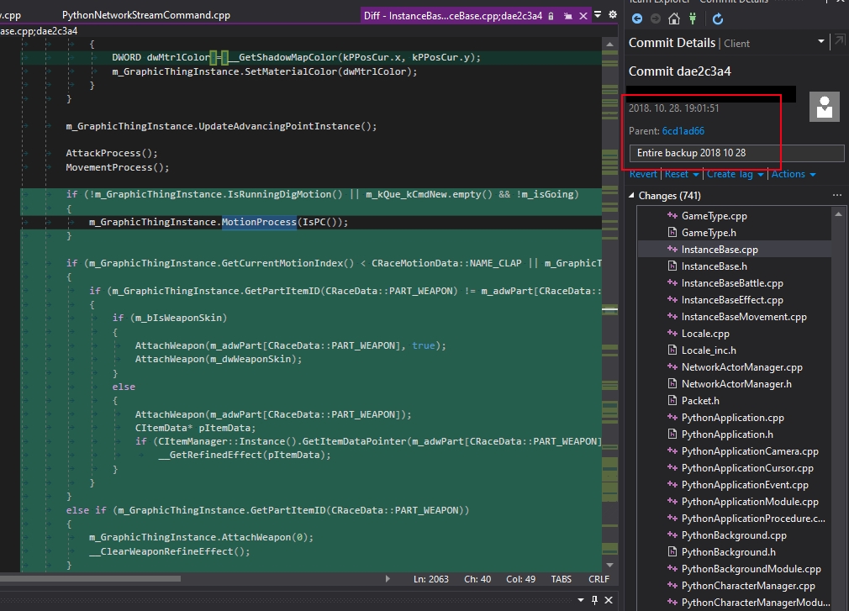Select PythonBackgroundModule.cpp file
Image resolution: width=849 pixels, height=611 pixels.
(x=751, y=569)
